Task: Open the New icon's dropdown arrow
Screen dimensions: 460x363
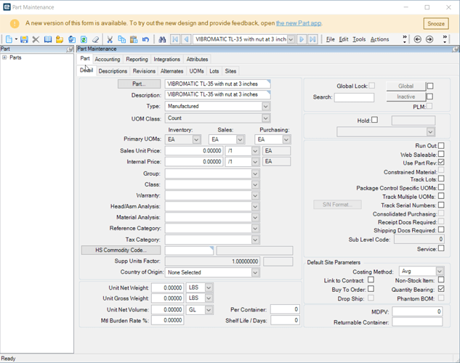Action: pos(16,39)
